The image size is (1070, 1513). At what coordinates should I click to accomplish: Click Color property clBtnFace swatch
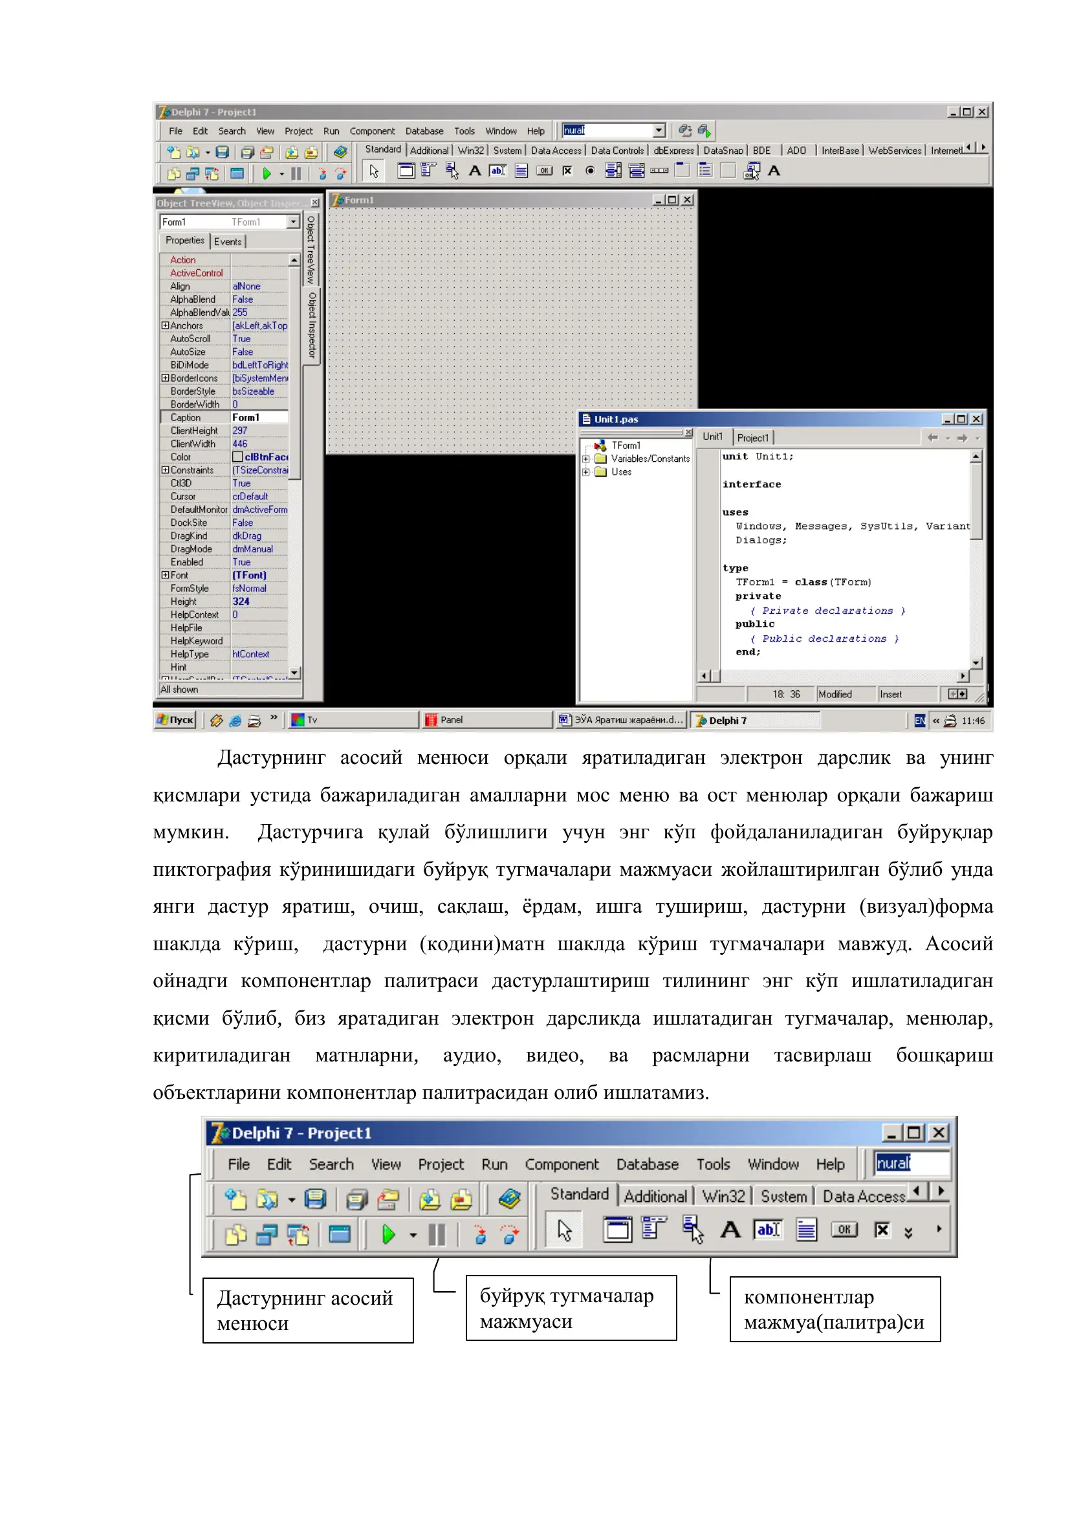pyautogui.click(x=237, y=457)
